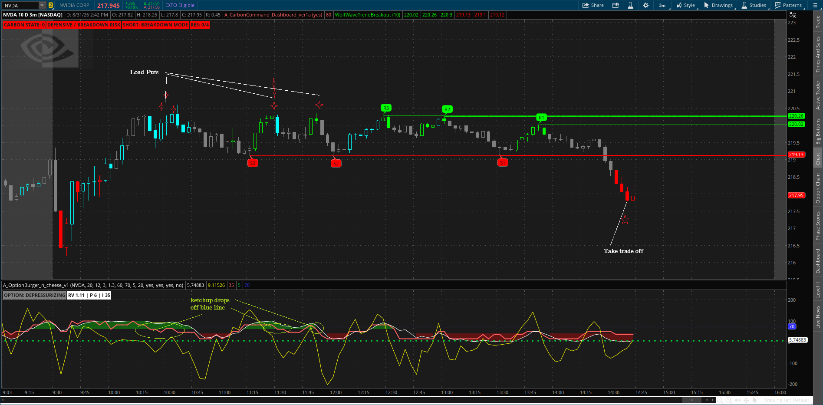This screenshot has width=823, height=405.
Task: Select the Load Puts text annotation
Action: pyautogui.click(x=144, y=72)
